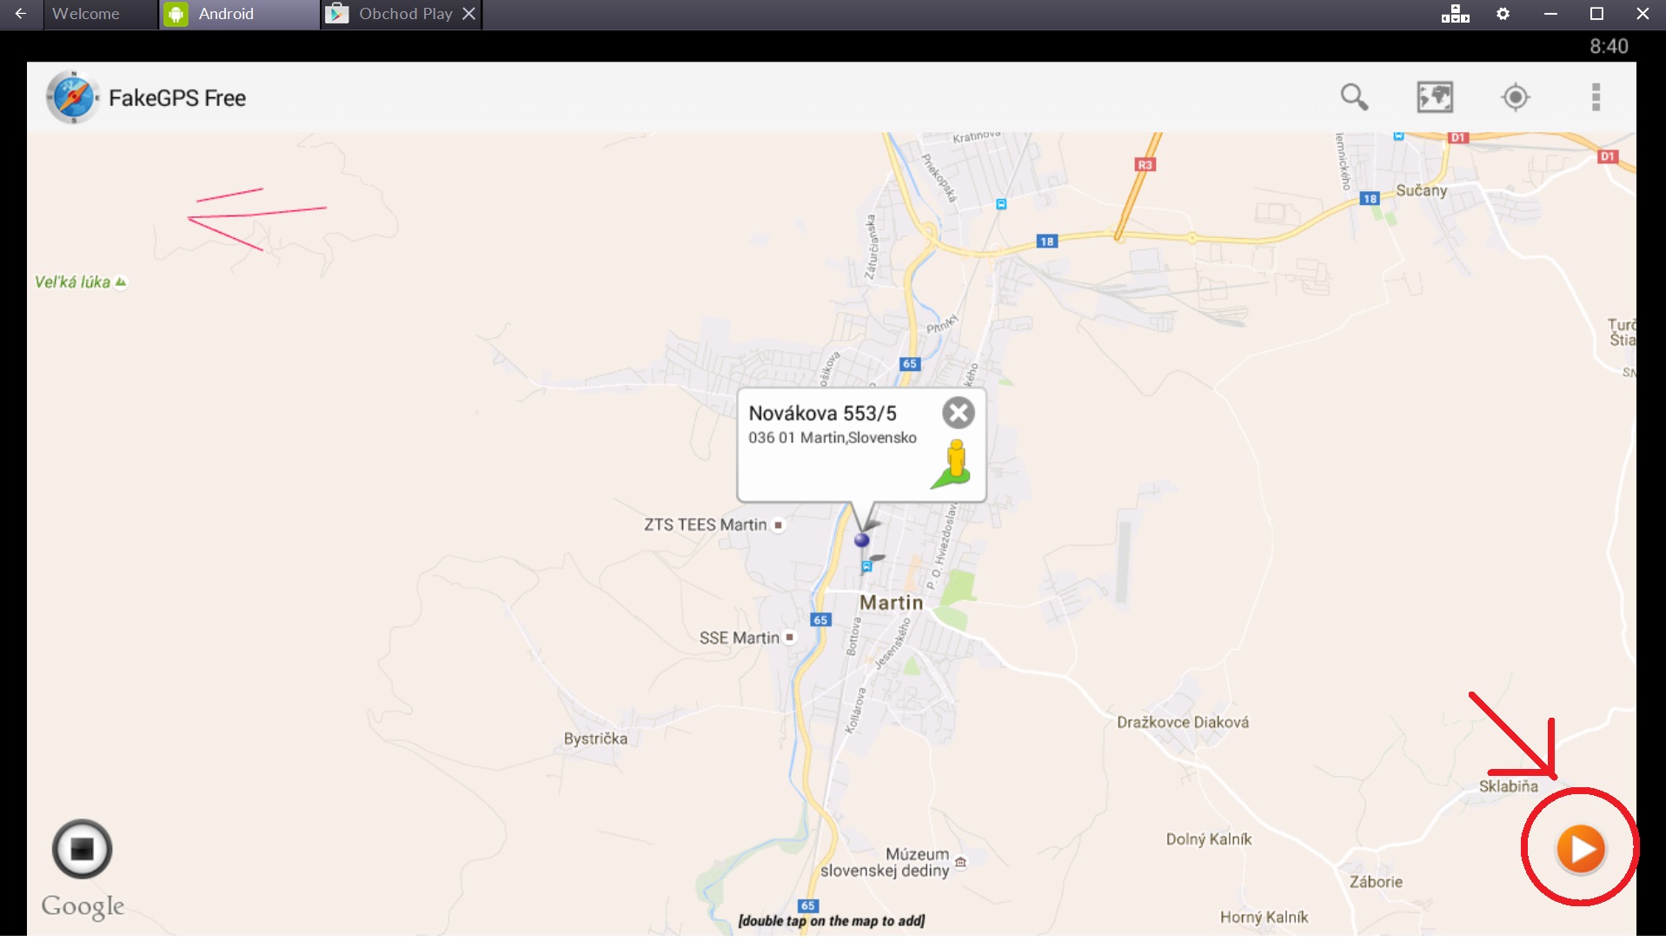The height and width of the screenshot is (941, 1666).
Task: Click the Veľká lúka peak label
Action: pos(72,282)
